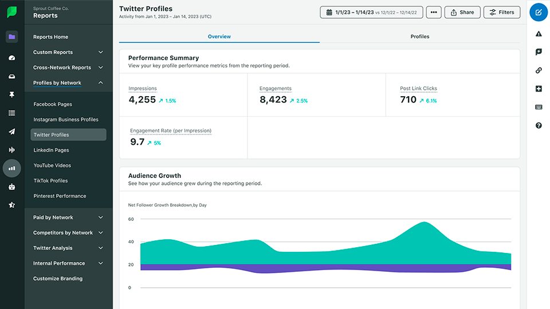Open the paper plane publishing icon
The width and height of the screenshot is (550, 309).
click(x=11, y=132)
